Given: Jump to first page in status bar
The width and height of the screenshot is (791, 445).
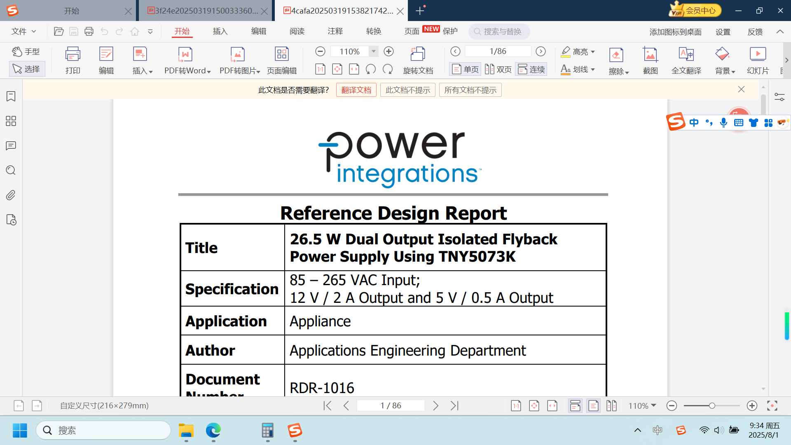Looking at the screenshot, I should (x=328, y=406).
